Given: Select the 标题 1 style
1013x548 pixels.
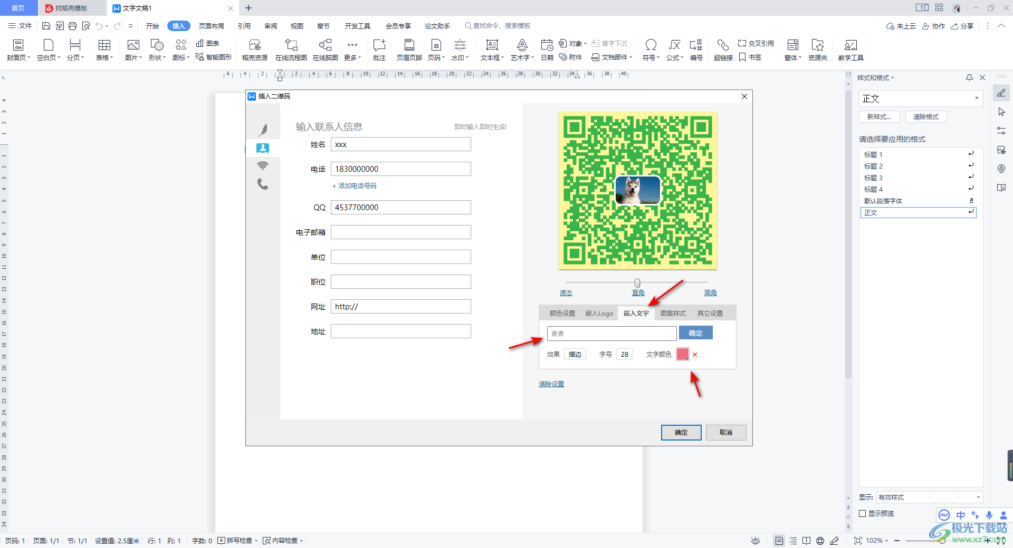Looking at the screenshot, I should [x=918, y=154].
